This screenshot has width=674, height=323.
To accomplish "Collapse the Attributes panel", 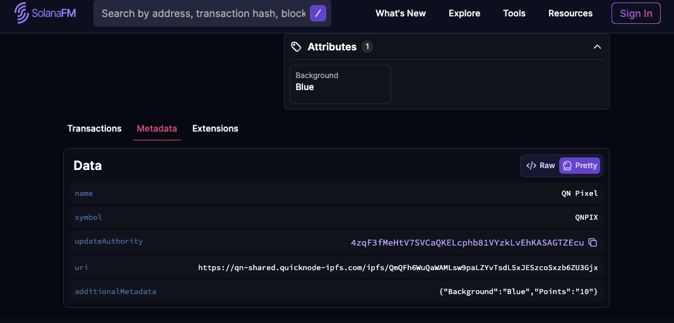I will (x=597, y=47).
